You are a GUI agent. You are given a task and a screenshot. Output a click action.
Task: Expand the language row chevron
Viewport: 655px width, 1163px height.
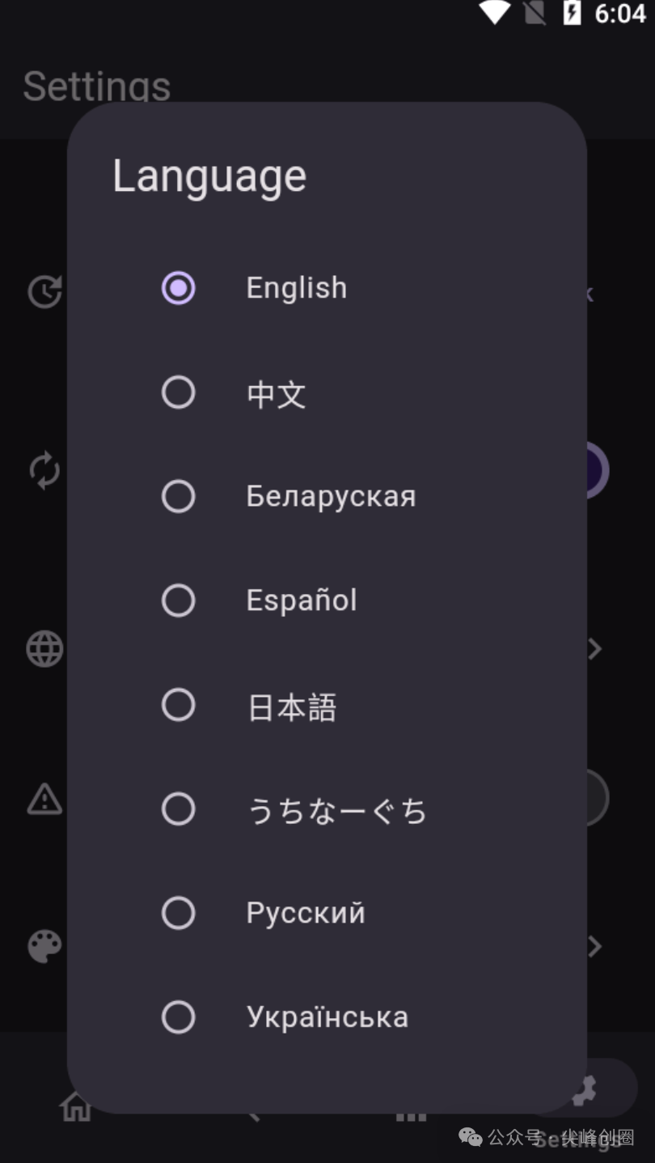tap(595, 649)
